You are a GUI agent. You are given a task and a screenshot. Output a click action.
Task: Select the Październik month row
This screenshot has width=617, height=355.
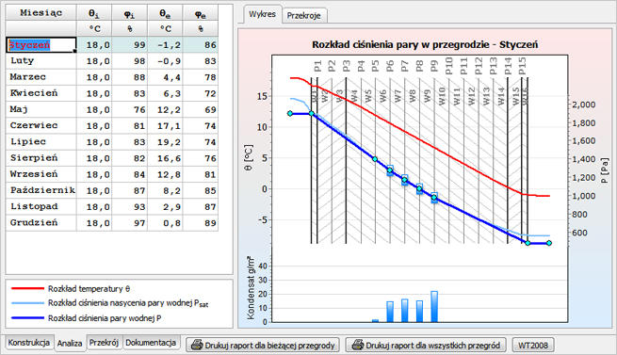point(112,190)
